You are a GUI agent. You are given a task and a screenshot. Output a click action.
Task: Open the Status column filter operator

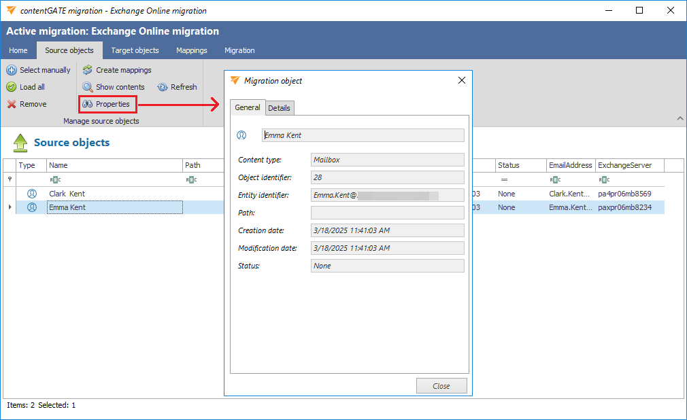[504, 180]
